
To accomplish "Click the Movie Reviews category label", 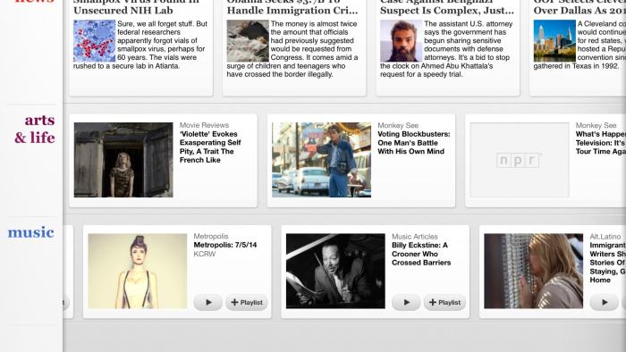I will (x=204, y=125).
